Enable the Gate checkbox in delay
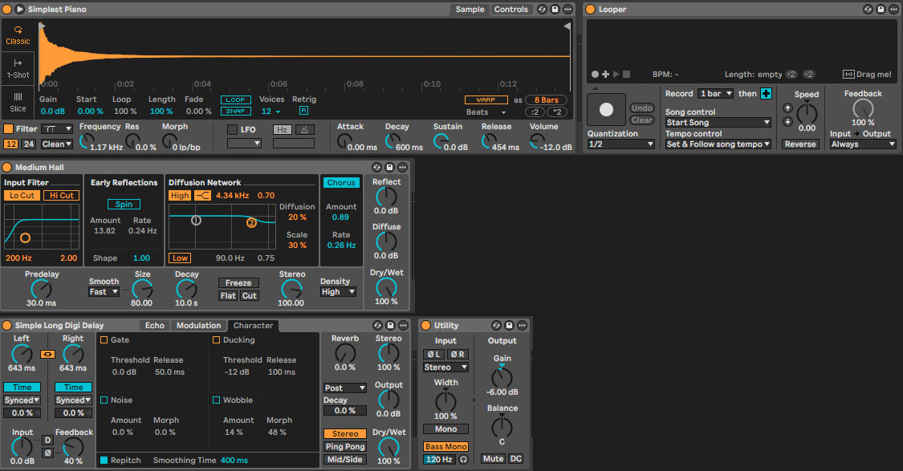 point(104,339)
